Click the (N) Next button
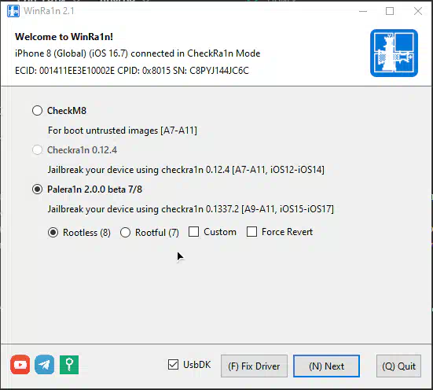This screenshot has width=433, height=390. tap(326, 366)
